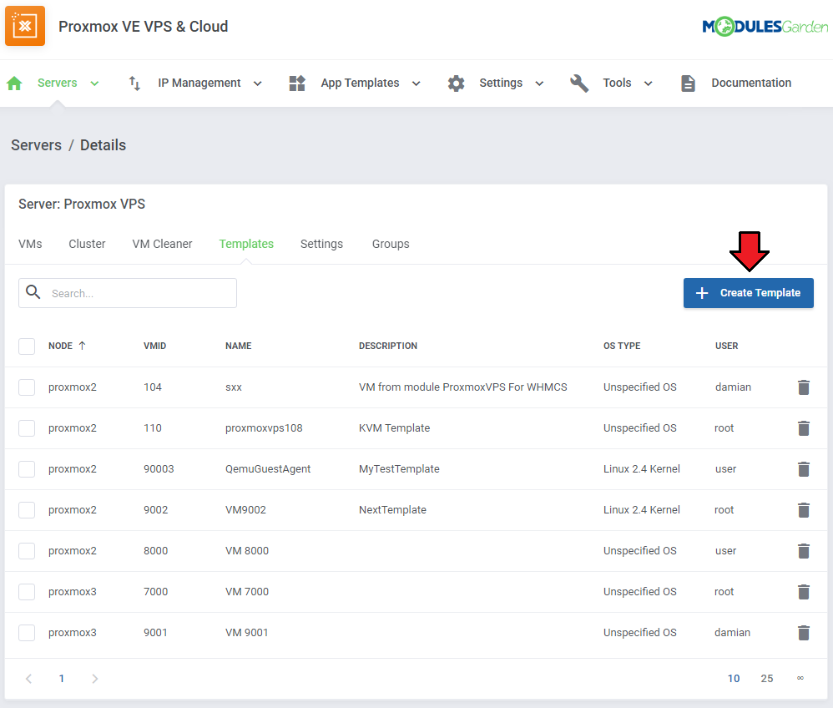Click Servers in the breadcrumb
The height and width of the screenshot is (708, 833).
pos(36,145)
